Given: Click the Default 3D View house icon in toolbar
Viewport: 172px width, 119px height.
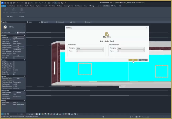Looking at the screenshot, I should click(x=49, y=3).
